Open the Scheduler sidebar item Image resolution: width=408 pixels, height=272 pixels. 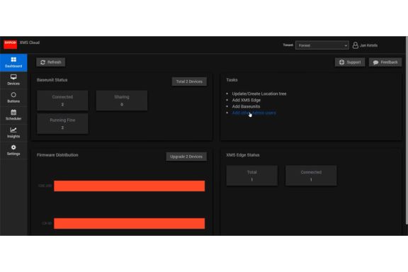tap(13, 115)
